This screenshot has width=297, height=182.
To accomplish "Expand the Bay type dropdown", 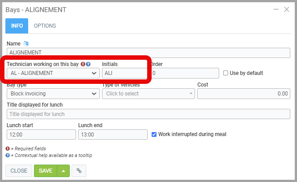I will tap(53, 94).
